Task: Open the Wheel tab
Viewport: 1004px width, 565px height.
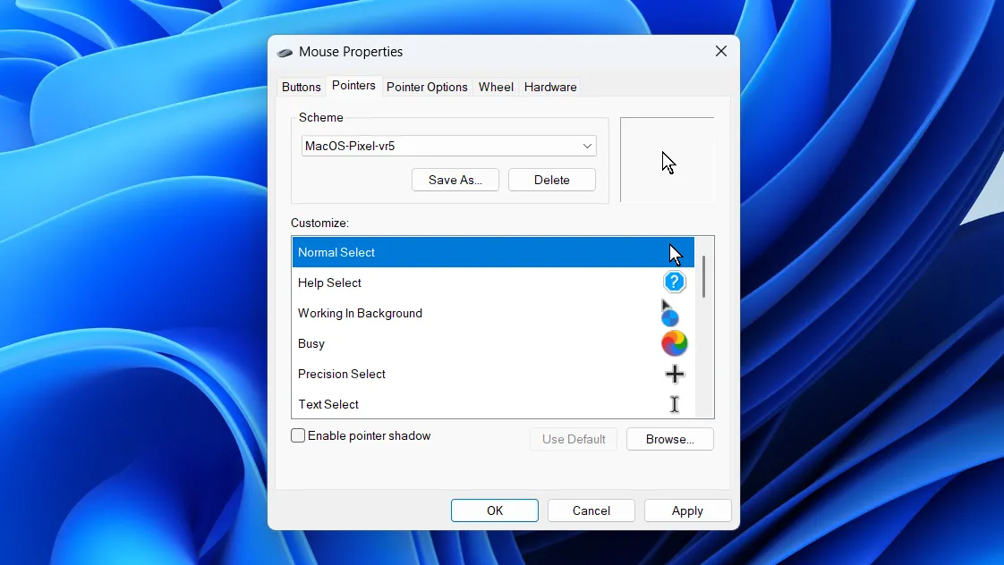Action: pyautogui.click(x=496, y=87)
